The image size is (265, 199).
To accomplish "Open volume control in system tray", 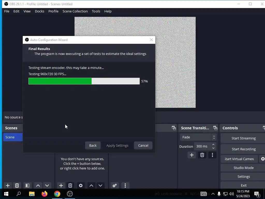I will 232,194.
